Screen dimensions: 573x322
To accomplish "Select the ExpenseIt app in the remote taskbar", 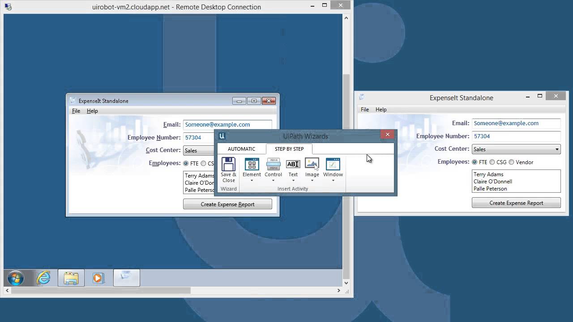I will pos(127,278).
